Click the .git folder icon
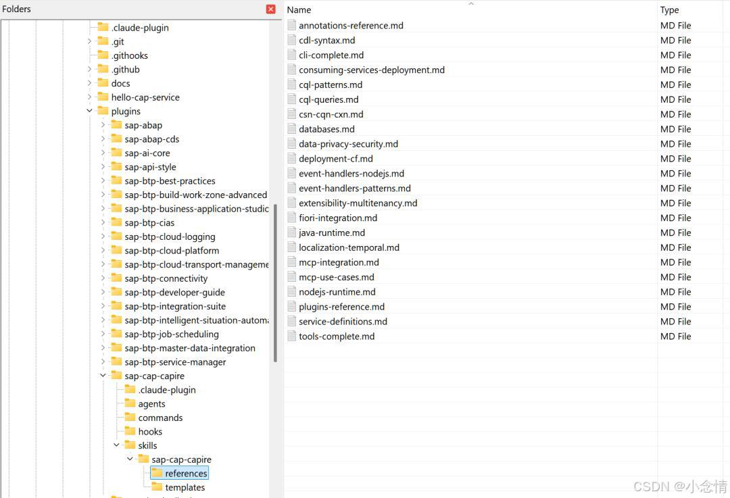 click(x=103, y=41)
